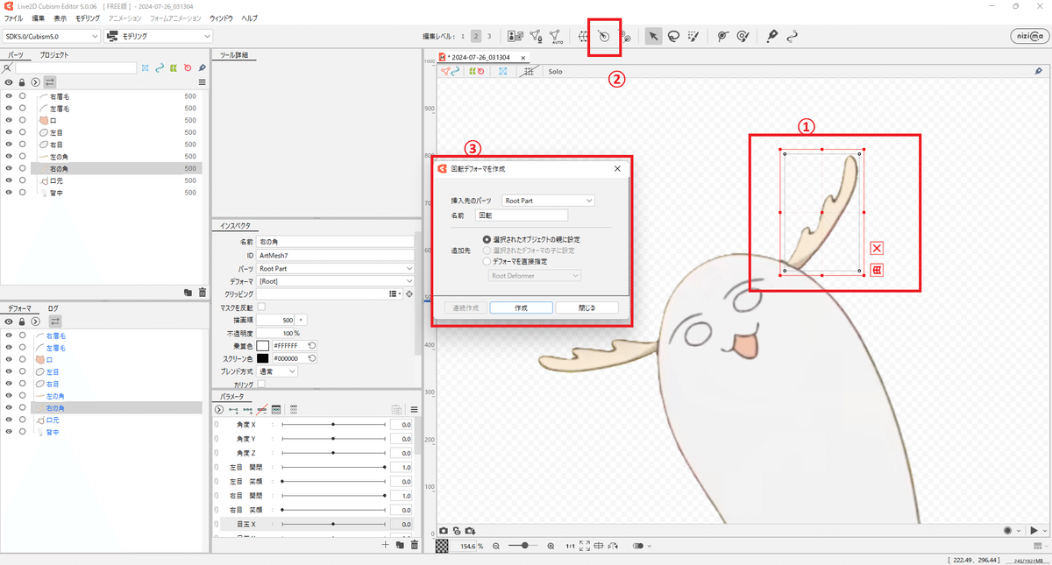Fit canvas view to screen
This screenshot has width=1052, height=565.
[x=585, y=546]
